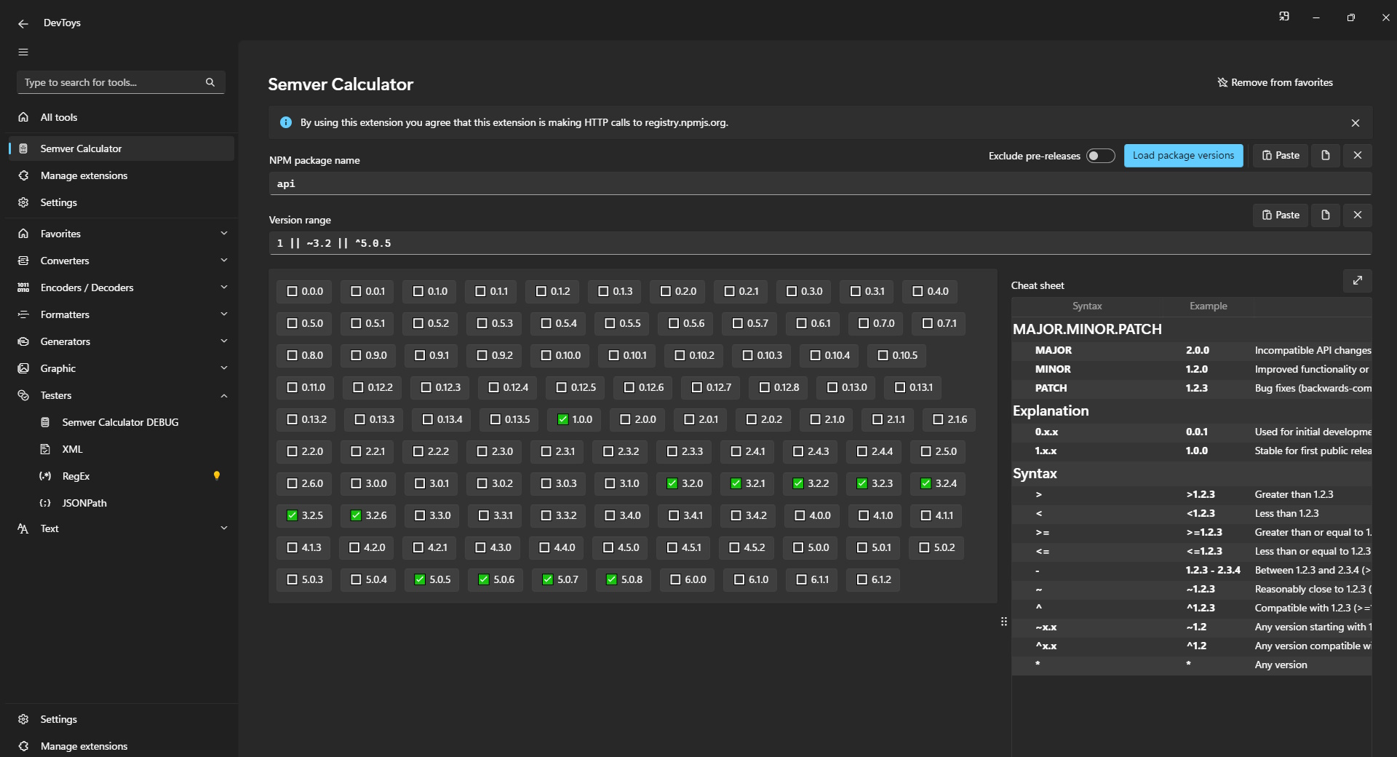Image resolution: width=1397 pixels, height=757 pixels.
Task: Click the Converters group icon
Action: coord(23,261)
